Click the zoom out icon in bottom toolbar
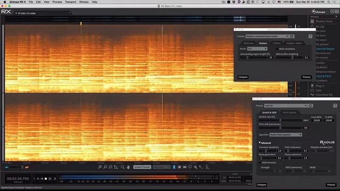The width and height of the screenshot is (340, 191). pos(105,167)
